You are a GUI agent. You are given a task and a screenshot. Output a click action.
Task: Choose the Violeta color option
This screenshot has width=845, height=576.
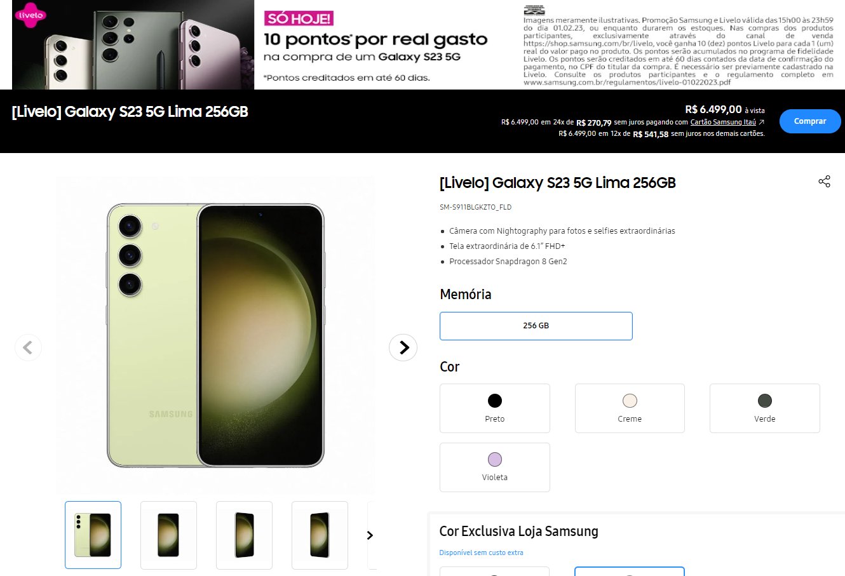(x=495, y=467)
